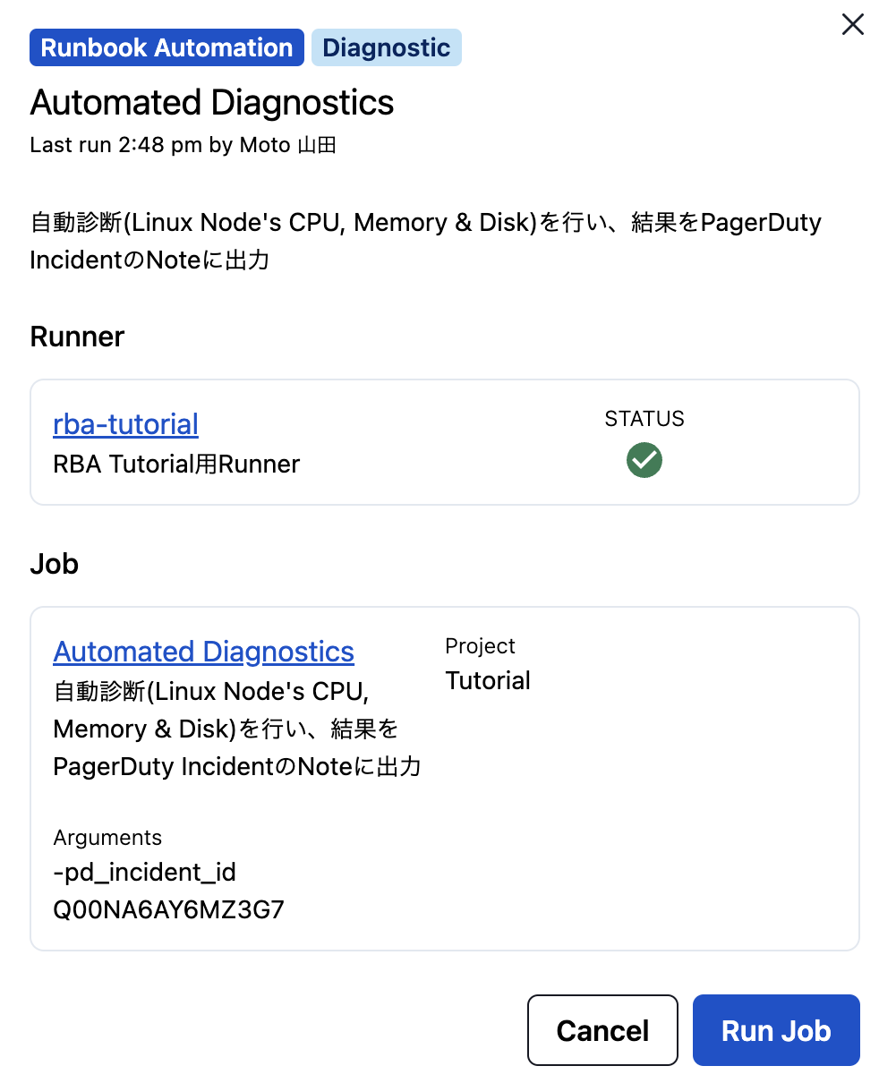Close the dialog with the X icon

853,25
